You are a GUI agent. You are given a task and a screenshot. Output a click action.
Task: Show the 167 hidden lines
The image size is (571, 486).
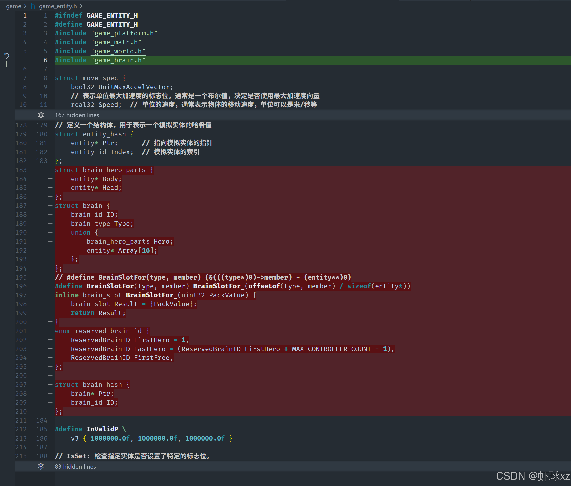77,115
